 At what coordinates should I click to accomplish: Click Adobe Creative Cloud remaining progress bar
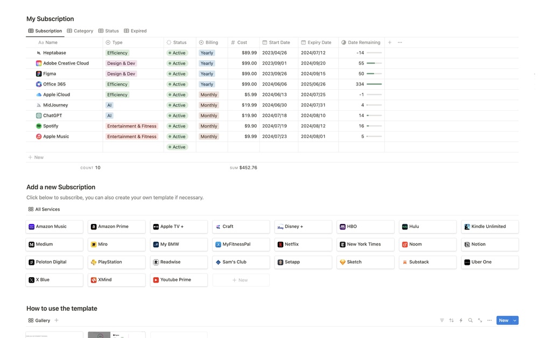(374, 63)
